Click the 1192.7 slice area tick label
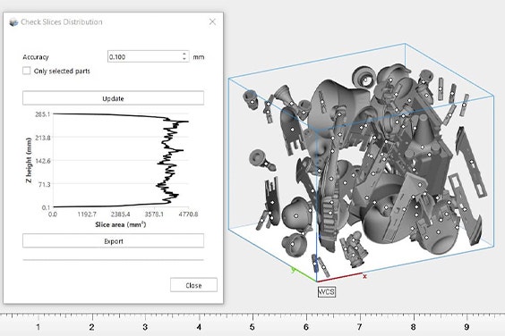This screenshot has height=336, width=505. (x=86, y=214)
